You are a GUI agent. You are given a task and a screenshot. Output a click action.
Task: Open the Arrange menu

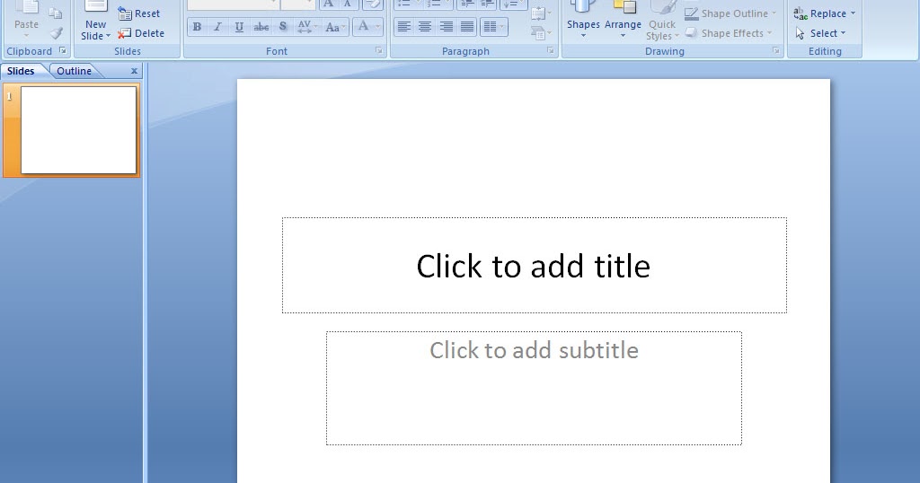(x=624, y=21)
